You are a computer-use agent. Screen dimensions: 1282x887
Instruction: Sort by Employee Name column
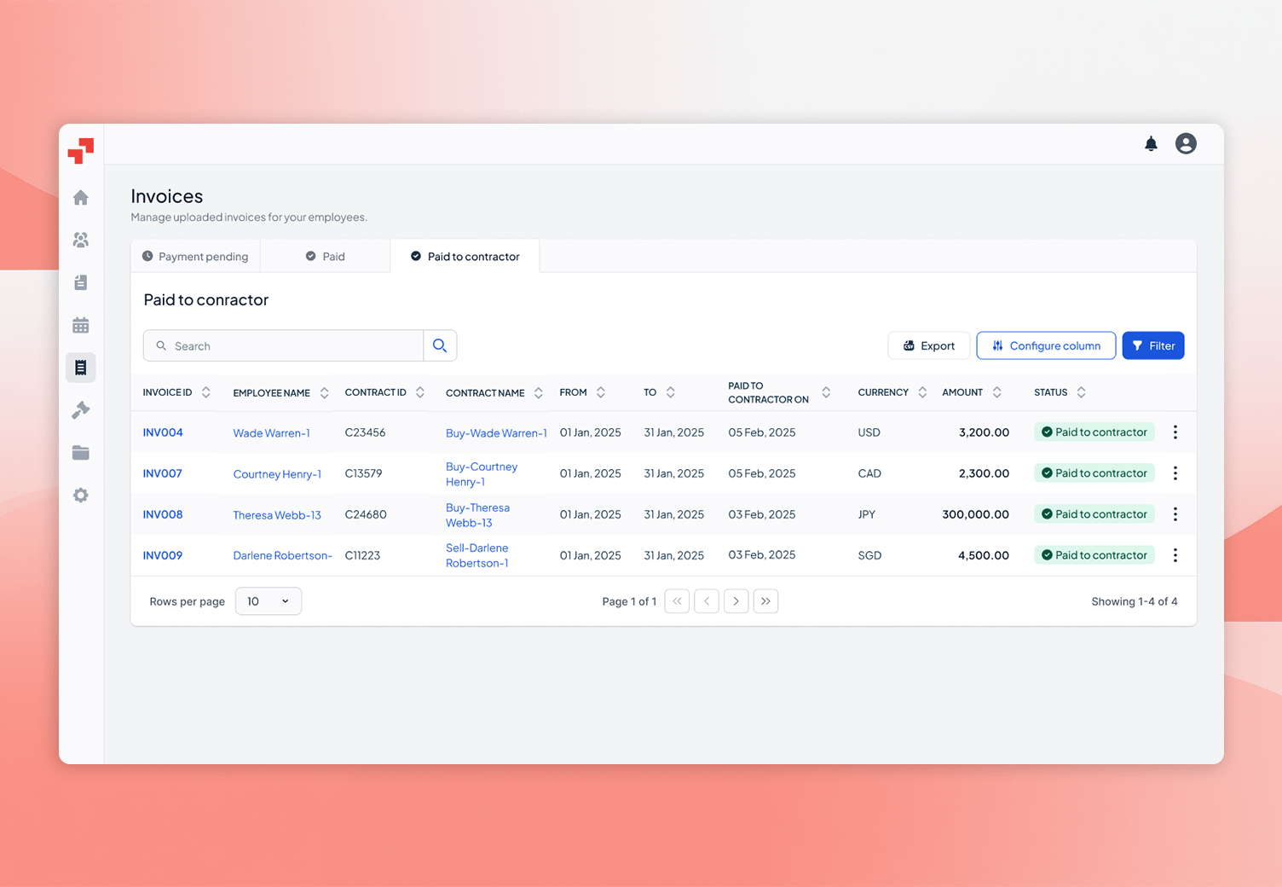tap(324, 393)
